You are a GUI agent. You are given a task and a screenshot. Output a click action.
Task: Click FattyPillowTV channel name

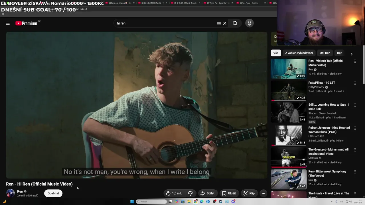(316, 87)
